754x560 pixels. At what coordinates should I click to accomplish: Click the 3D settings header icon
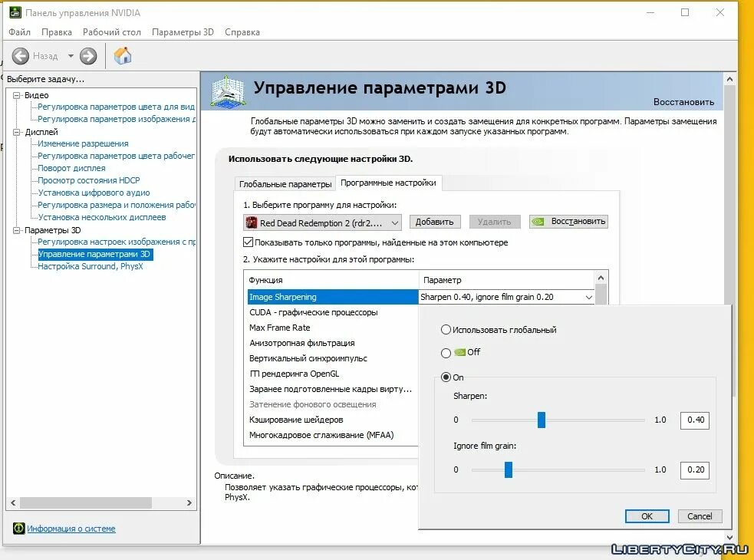click(228, 91)
